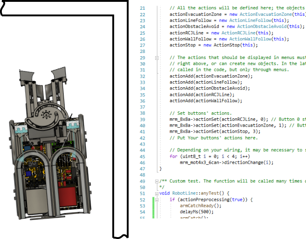Viewport: 306px width, 239px height.
Task: Click the 'Set buttons' actions' comment
Action: pos(200,113)
